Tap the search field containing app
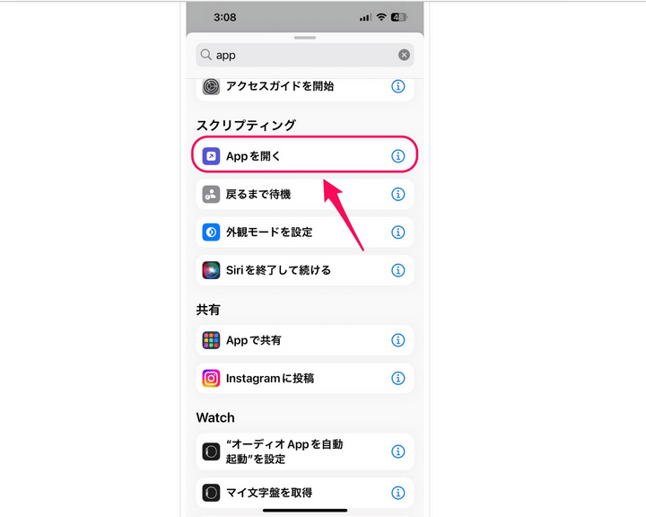This screenshot has height=517, width=646. coord(305,55)
